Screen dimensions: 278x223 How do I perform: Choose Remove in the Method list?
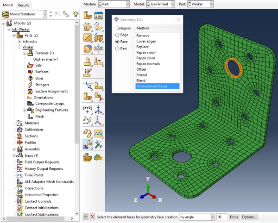[x=157, y=36]
